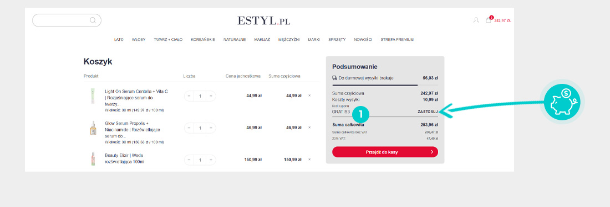610x207 pixels.
Task: Click the Podsumowanie heading
Action: (354, 67)
